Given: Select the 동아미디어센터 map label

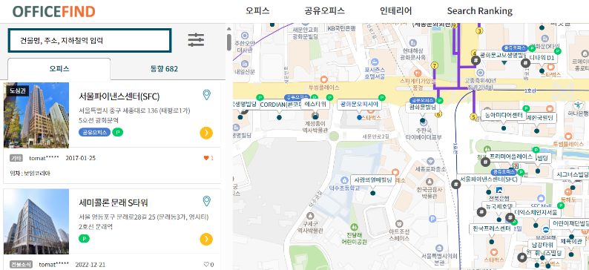Looking at the screenshot, I should 504,115.
